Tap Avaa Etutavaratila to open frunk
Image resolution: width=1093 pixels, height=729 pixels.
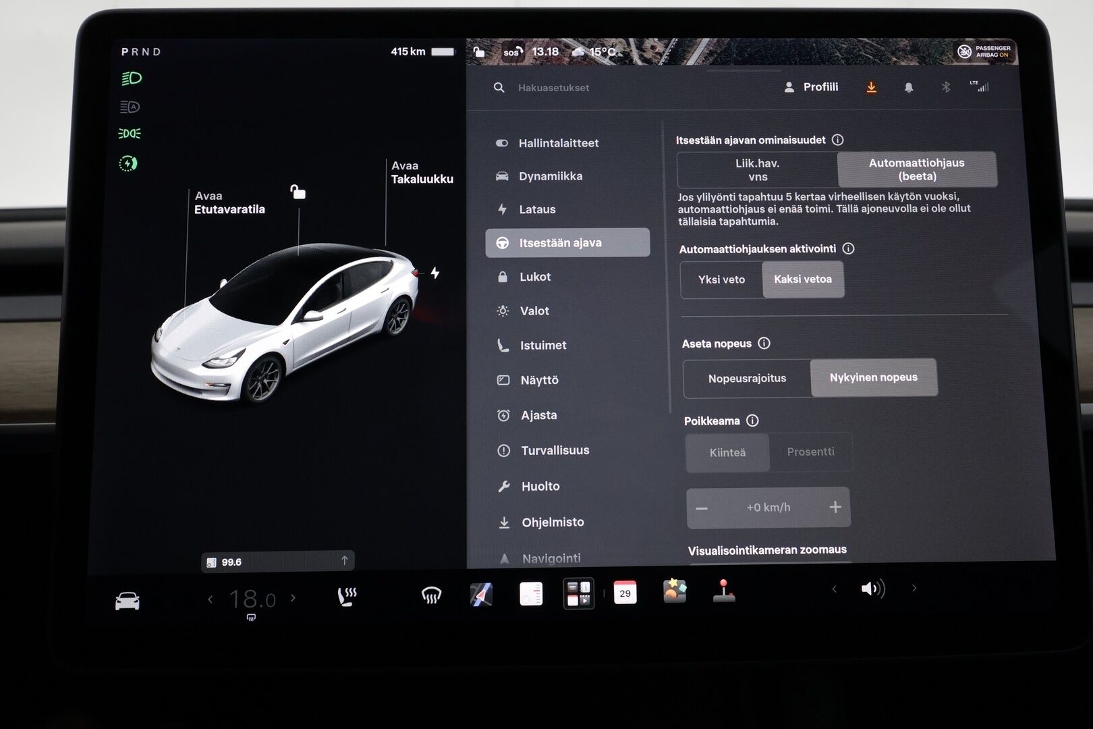(x=229, y=202)
